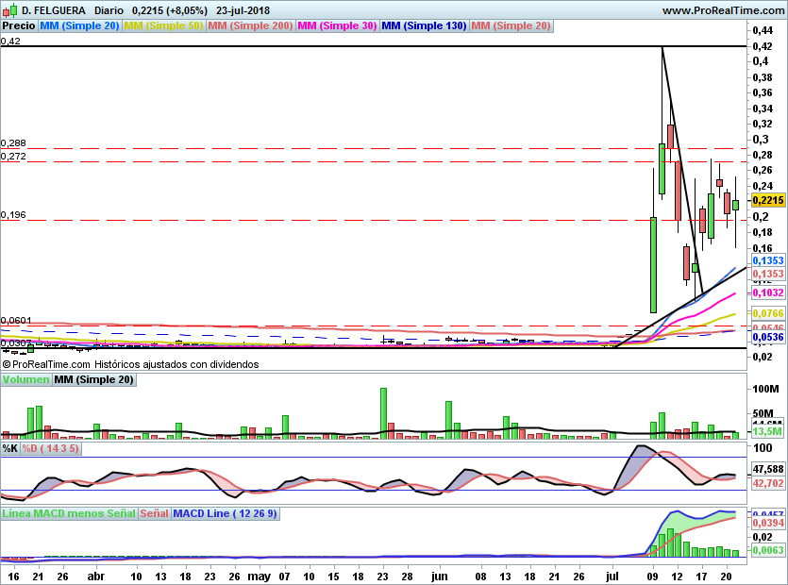Click the Línea MACD menos Señal label

69,514
